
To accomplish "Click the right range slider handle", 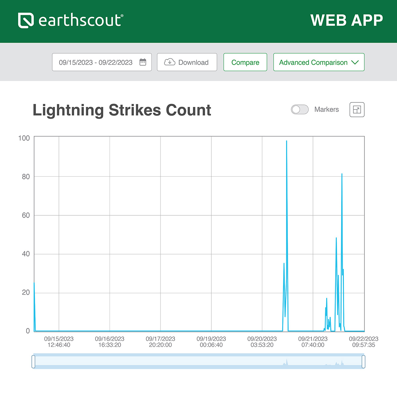I will (x=363, y=361).
